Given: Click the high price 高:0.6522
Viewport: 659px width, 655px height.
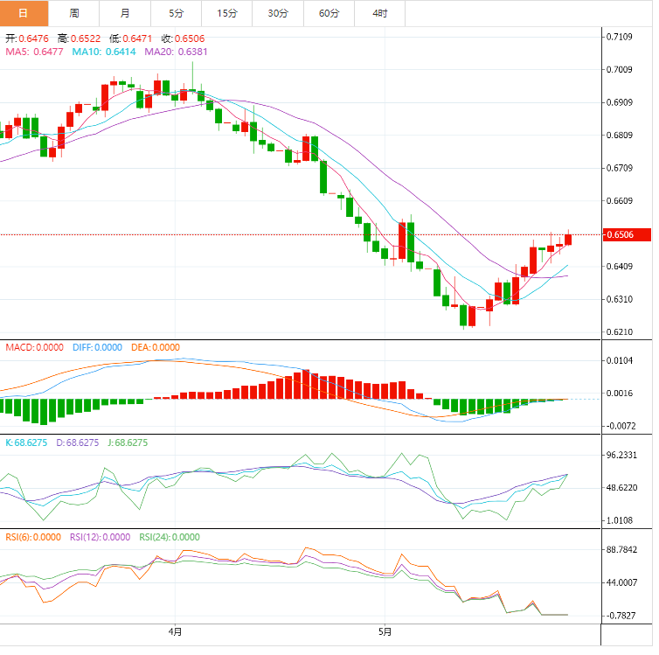Looking at the screenshot, I should point(79,38).
